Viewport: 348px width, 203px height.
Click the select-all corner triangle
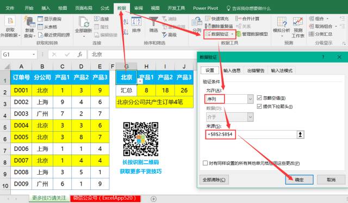coord(7,66)
